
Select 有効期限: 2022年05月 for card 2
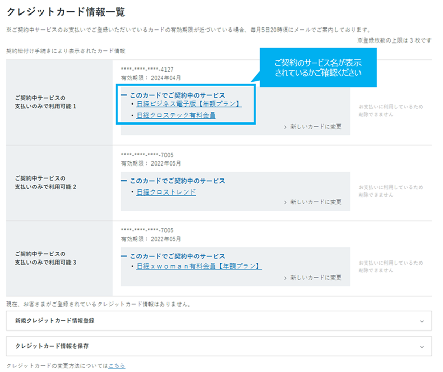151,163
